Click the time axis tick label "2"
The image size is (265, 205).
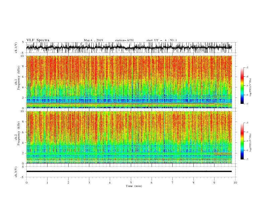(x=68, y=183)
